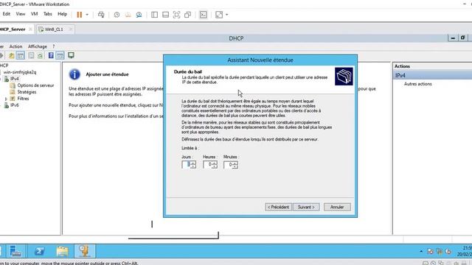
Task: Select Options de serveur in the tree
Action: point(35,85)
